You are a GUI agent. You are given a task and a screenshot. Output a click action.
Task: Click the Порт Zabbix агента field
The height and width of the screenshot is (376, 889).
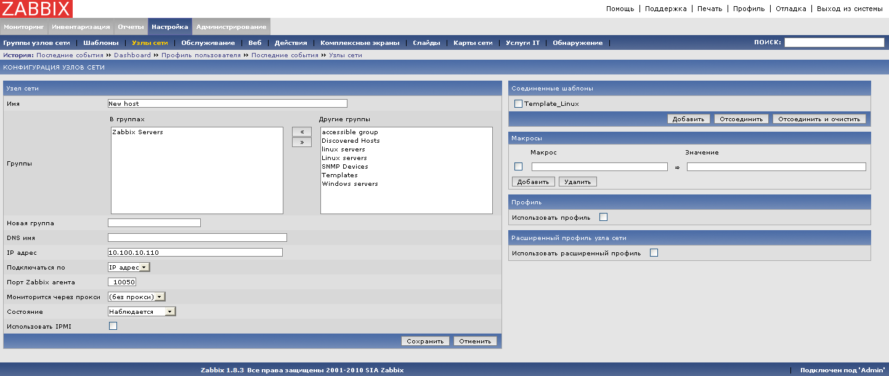(122, 282)
